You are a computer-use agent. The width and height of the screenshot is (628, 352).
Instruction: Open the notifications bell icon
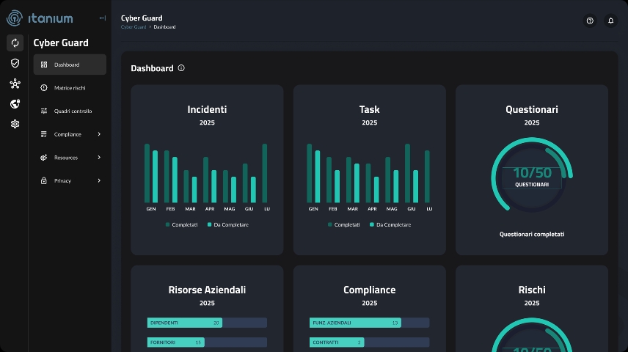(610, 21)
